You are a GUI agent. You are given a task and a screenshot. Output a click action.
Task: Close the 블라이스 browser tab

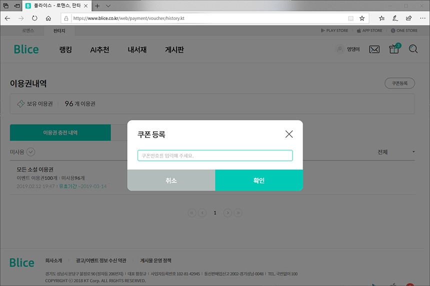86,6
